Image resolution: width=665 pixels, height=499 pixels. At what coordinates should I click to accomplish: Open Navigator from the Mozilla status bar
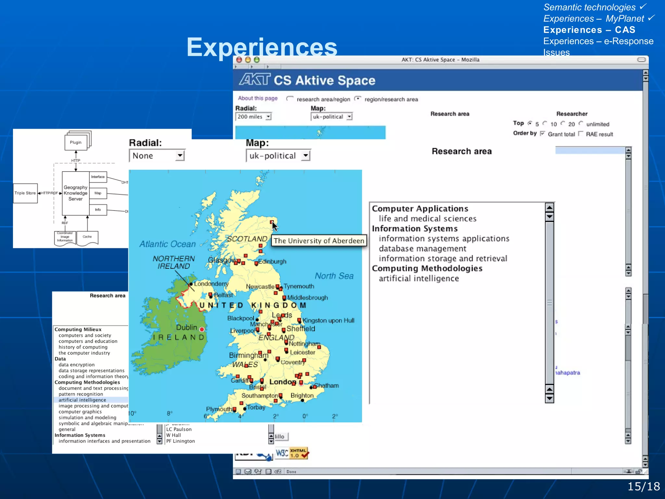click(238, 471)
